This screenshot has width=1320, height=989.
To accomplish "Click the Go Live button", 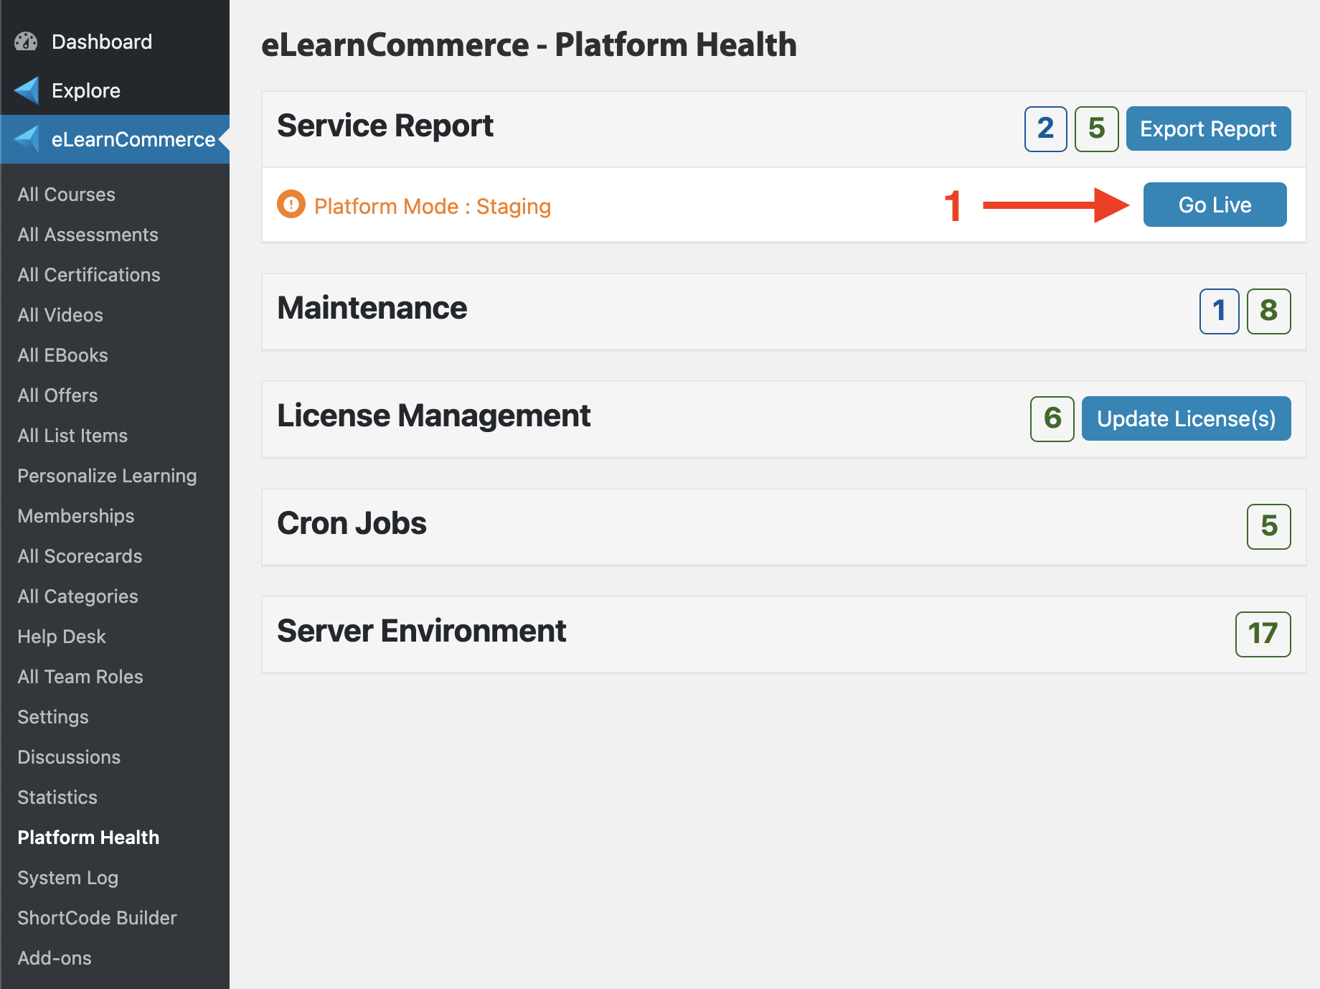I will coord(1215,205).
